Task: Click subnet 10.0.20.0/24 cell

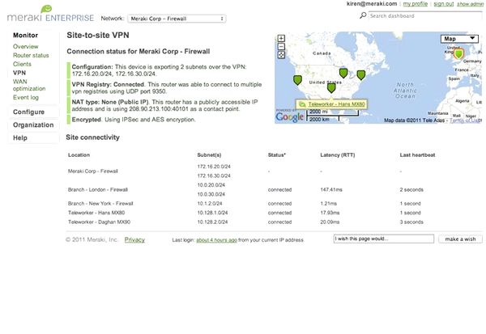Action: 211,185
